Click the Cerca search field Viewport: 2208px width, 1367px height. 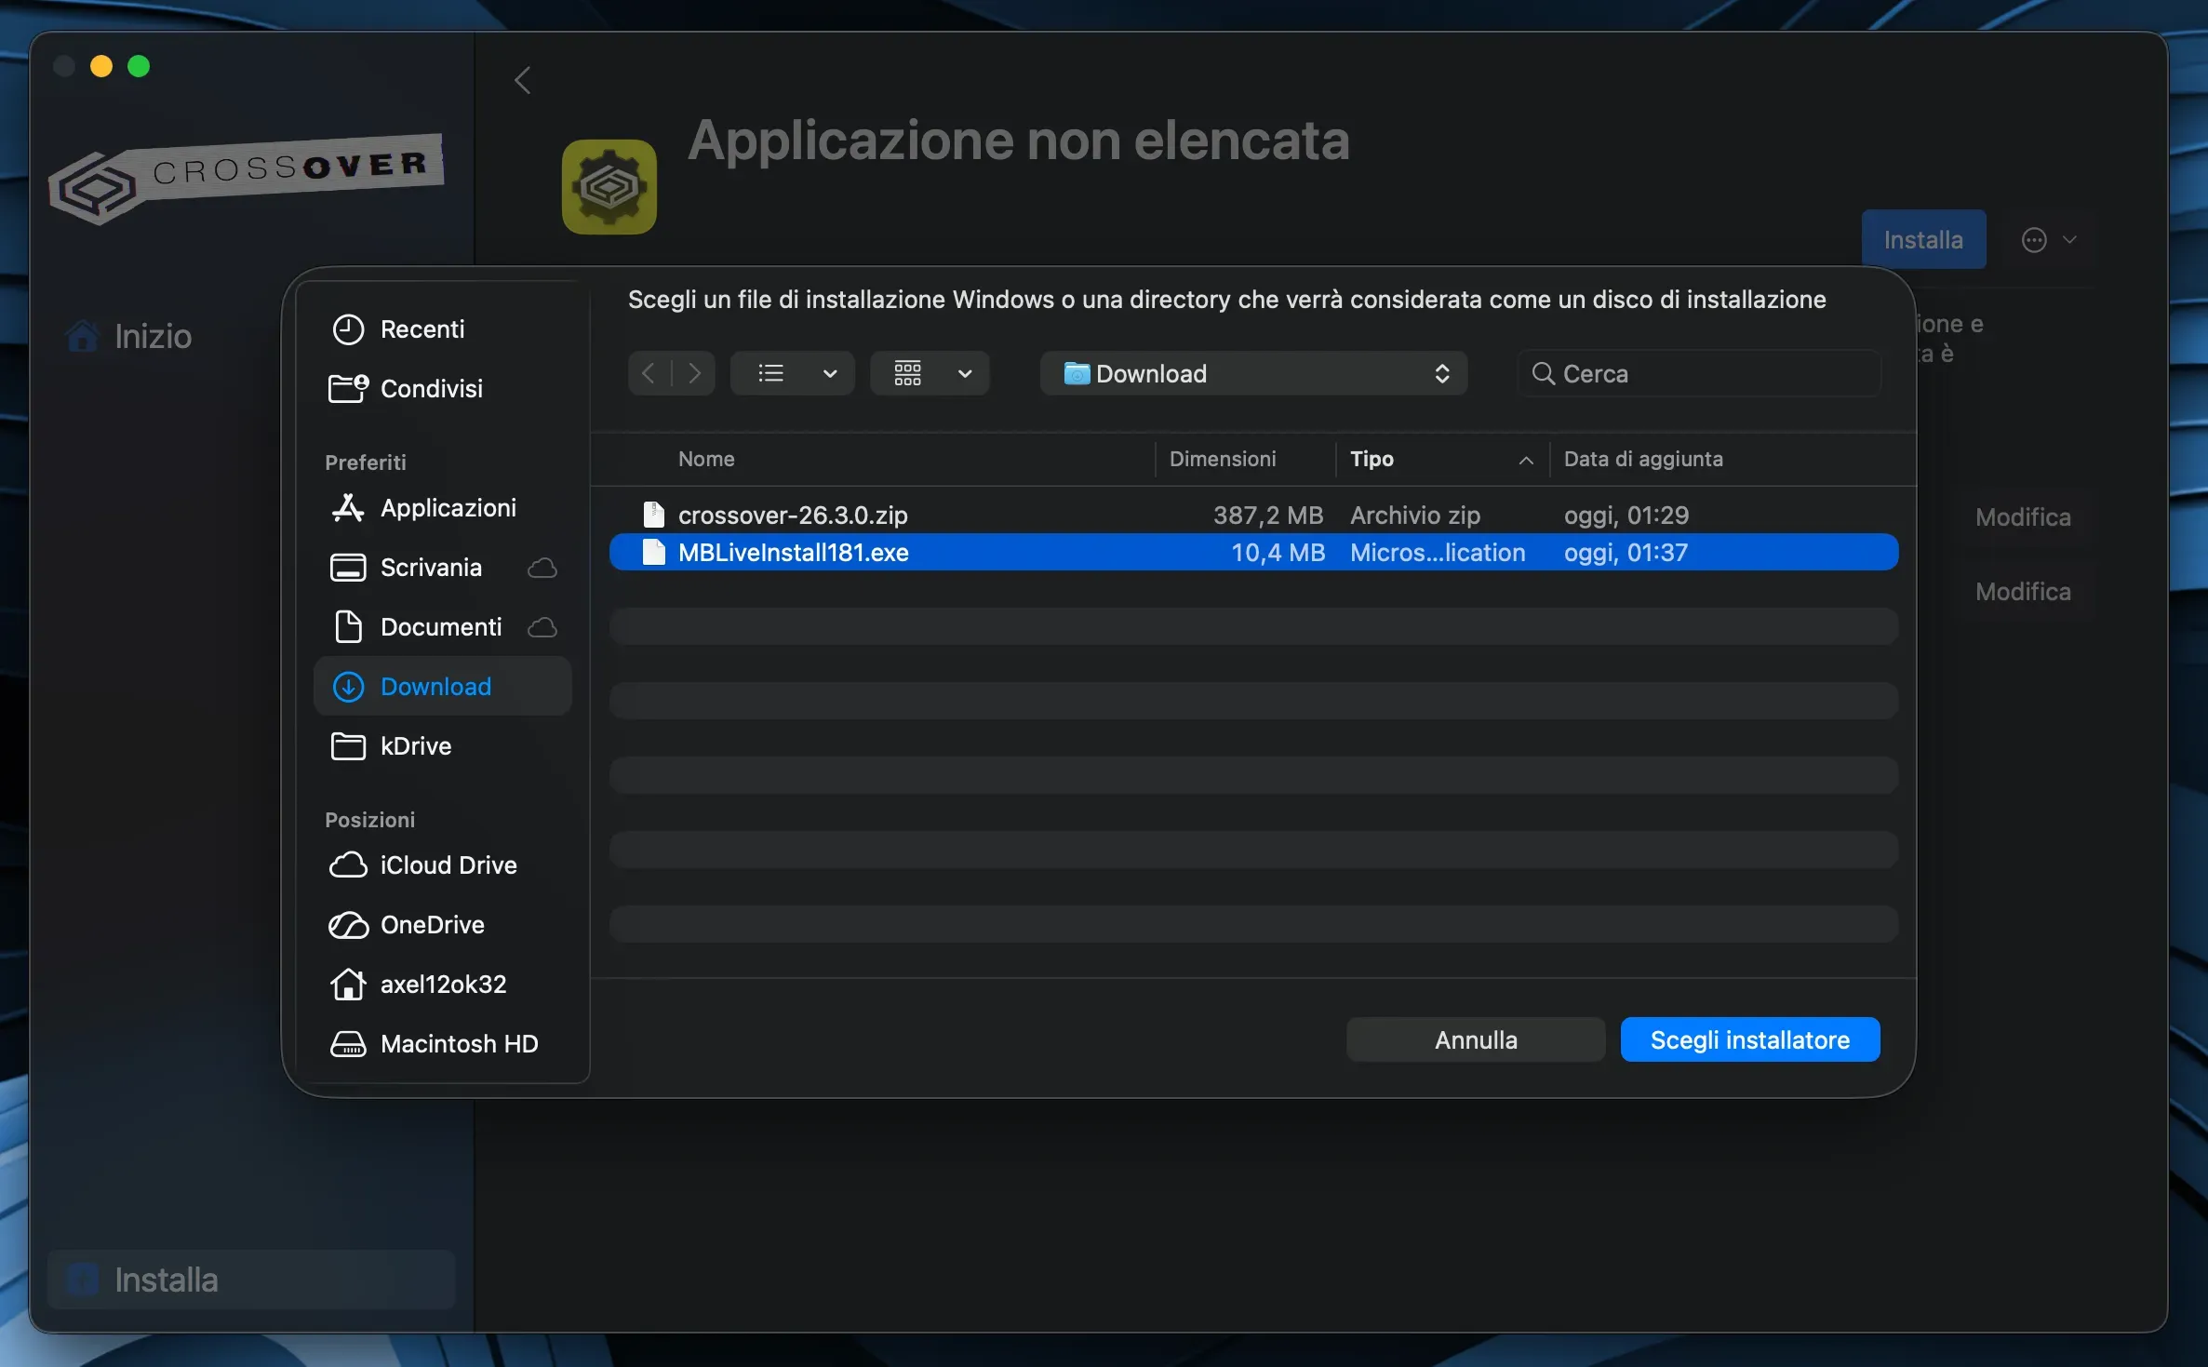point(1699,374)
